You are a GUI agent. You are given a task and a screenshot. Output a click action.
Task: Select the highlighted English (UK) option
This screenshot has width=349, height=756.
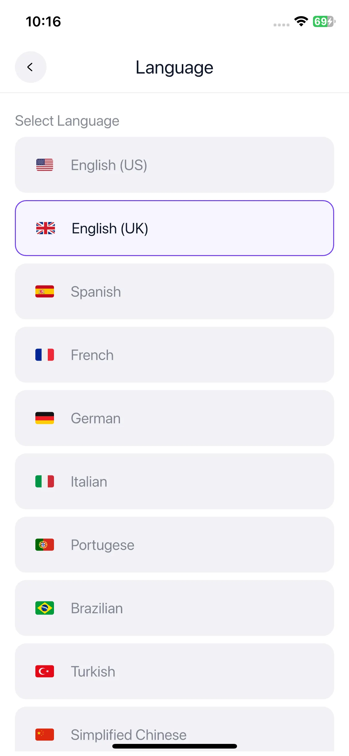click(174, 228)
